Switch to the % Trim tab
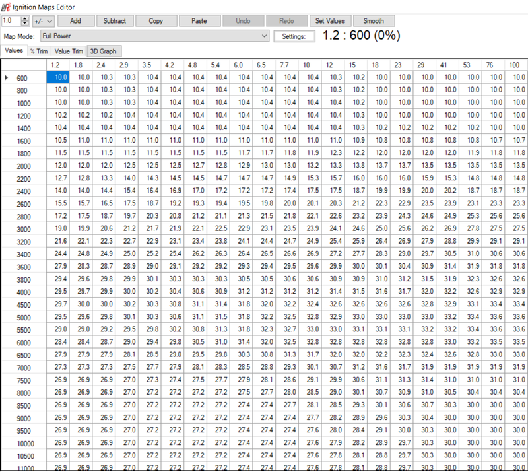Screen dimensions: 528x472 pyautogui.click(x=39, y=51)
